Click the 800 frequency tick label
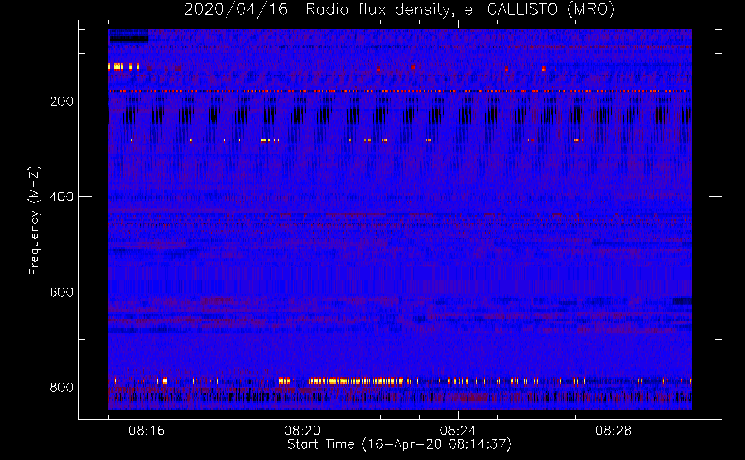 62,388
